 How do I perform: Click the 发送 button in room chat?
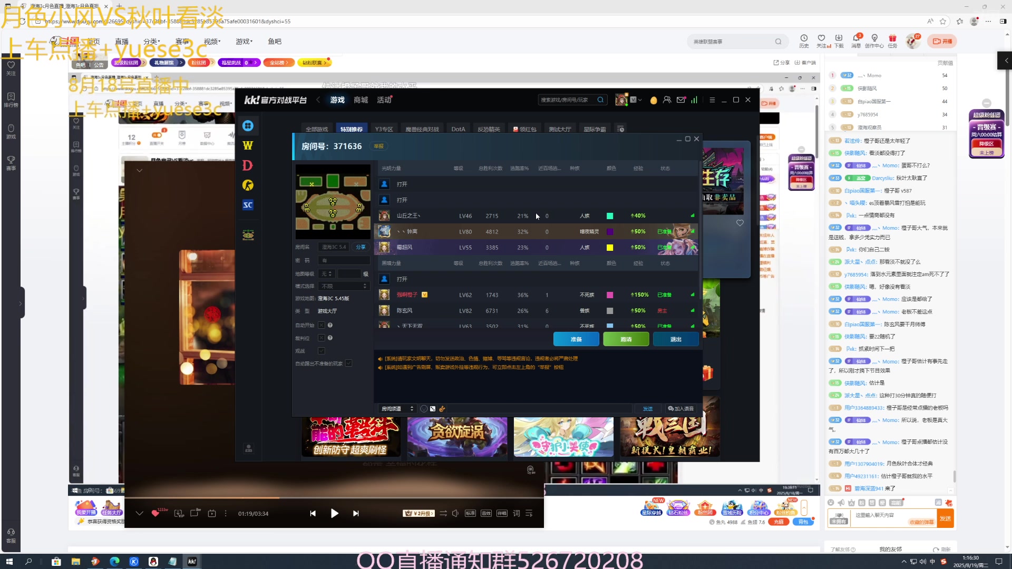[x=648, y=409]
